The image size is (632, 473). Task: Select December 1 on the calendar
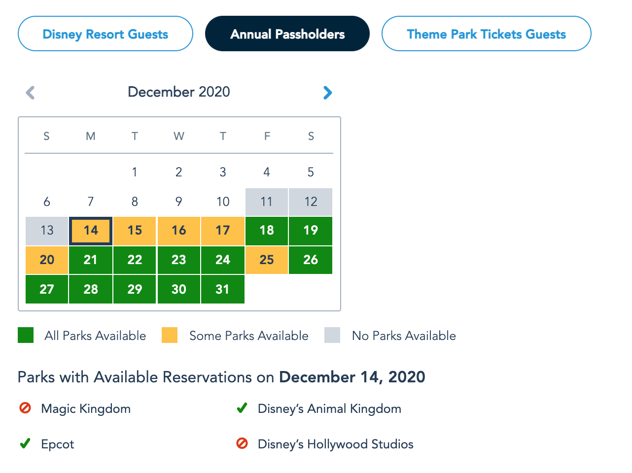tap(135, 172)
